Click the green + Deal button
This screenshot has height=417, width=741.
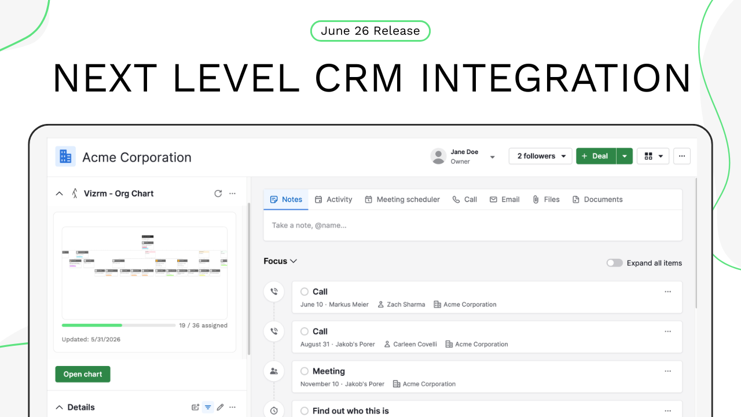point(596,156)
